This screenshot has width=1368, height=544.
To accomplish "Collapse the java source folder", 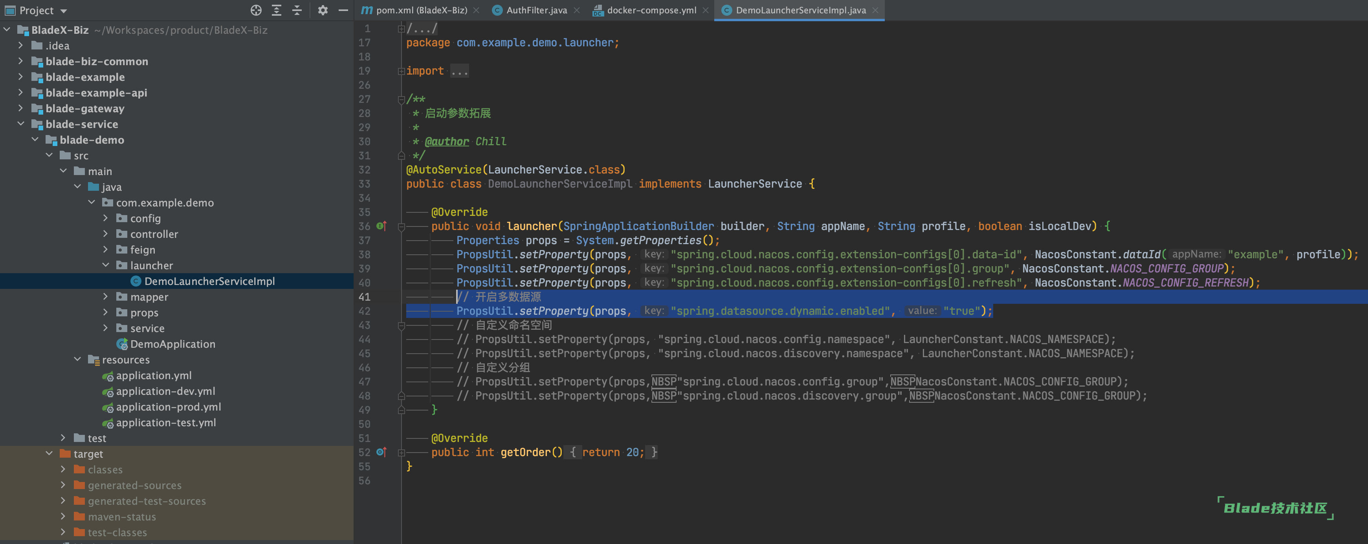I will 77,187.
